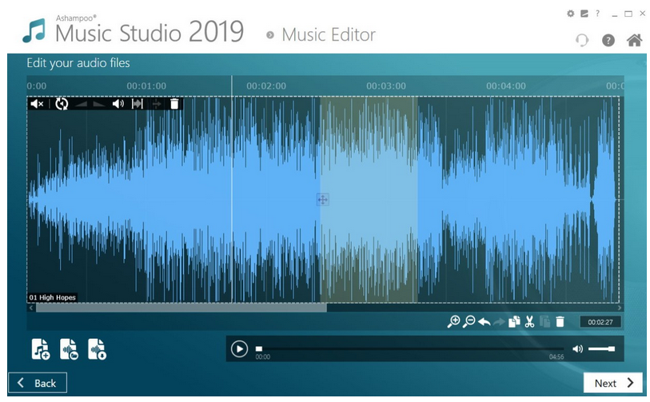Toggle player speaker mute icon
650x402 pixels.
(x=577, y=349)
